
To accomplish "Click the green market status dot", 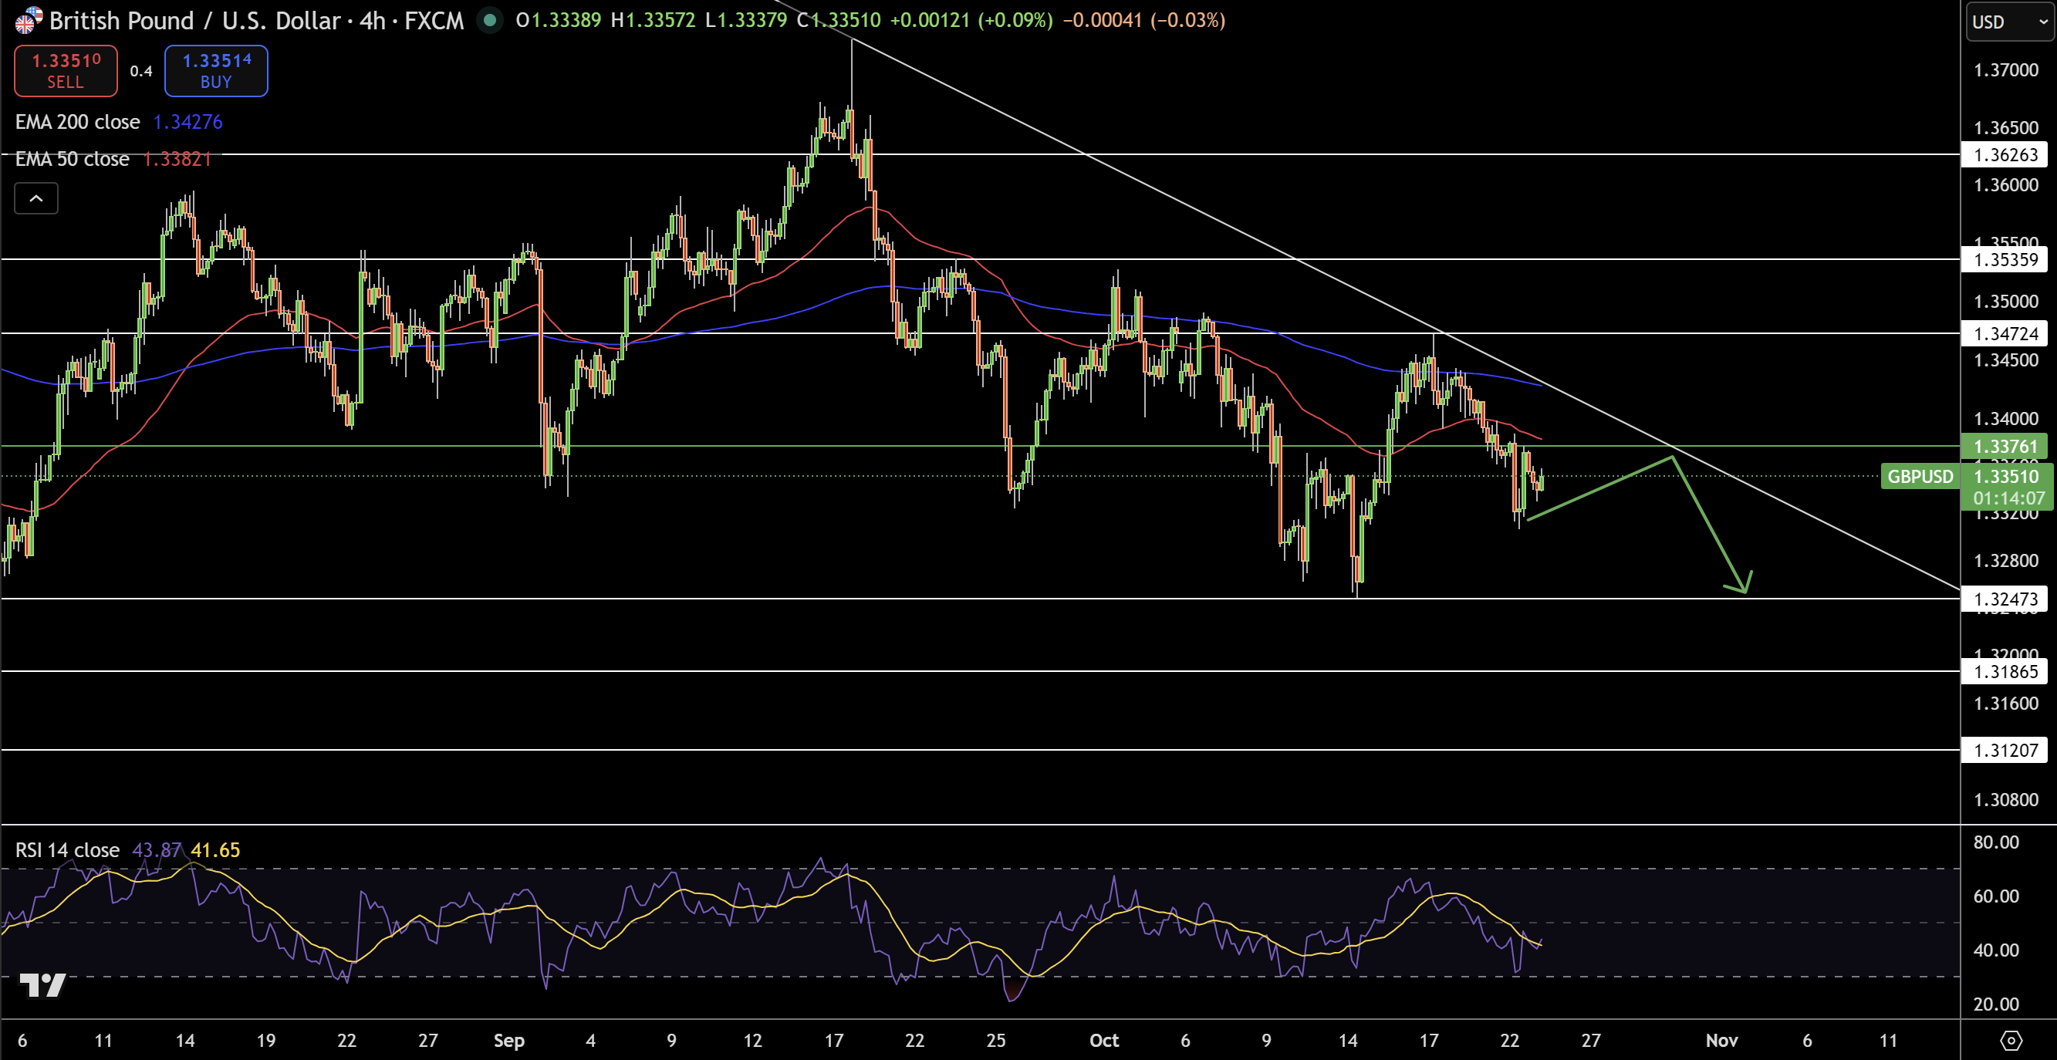I will [x=489, y=20].
